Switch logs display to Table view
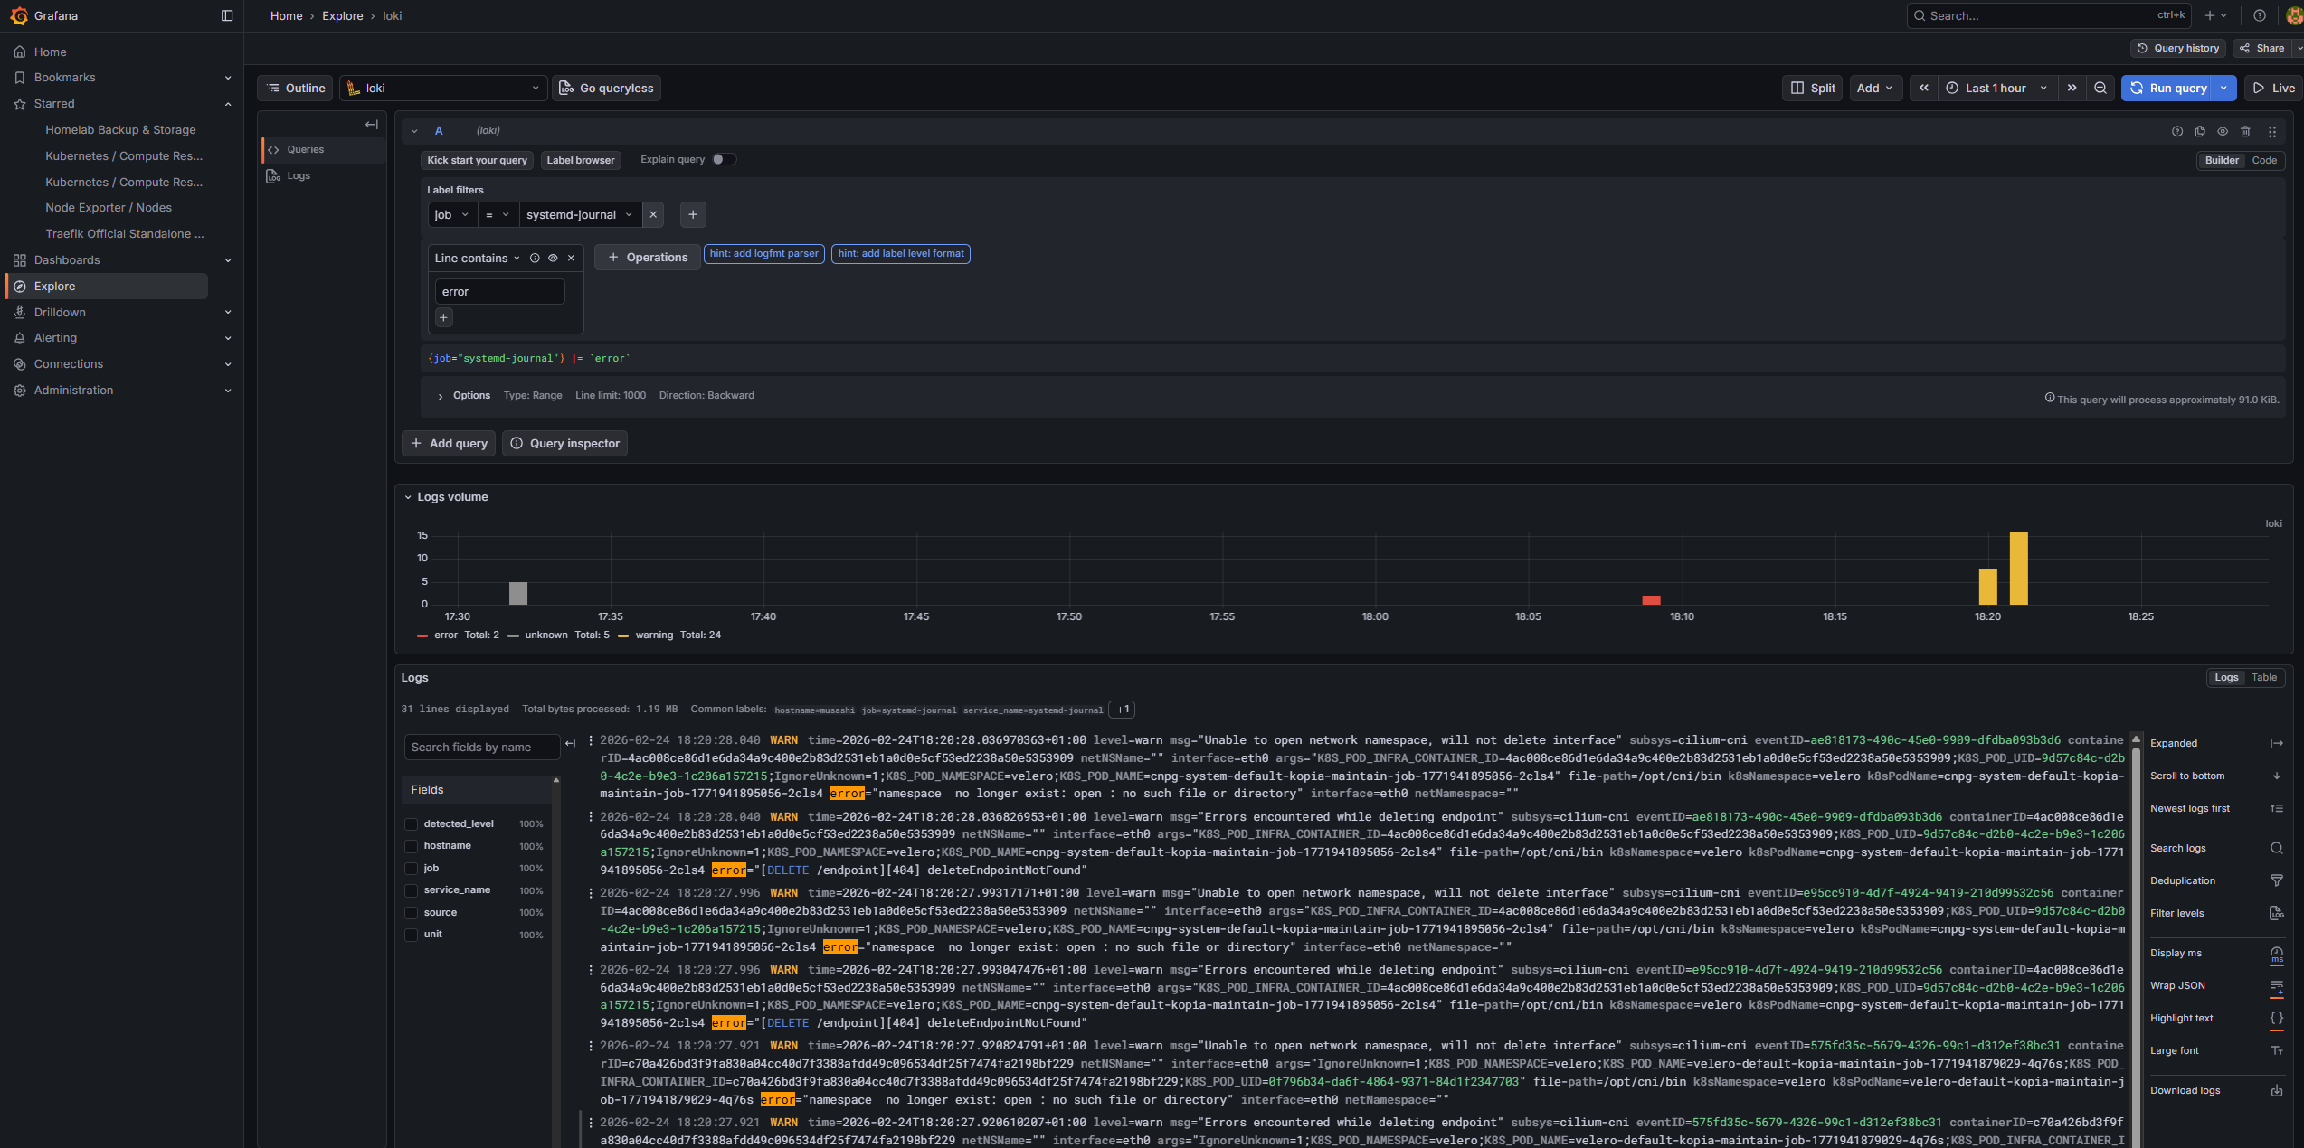The width and height of the screenshot is (2304, 1148). click(x=2264, y=677)
